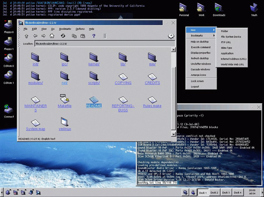Open the View menu in menu bar
264x197 pixels.
coord(44,29)
